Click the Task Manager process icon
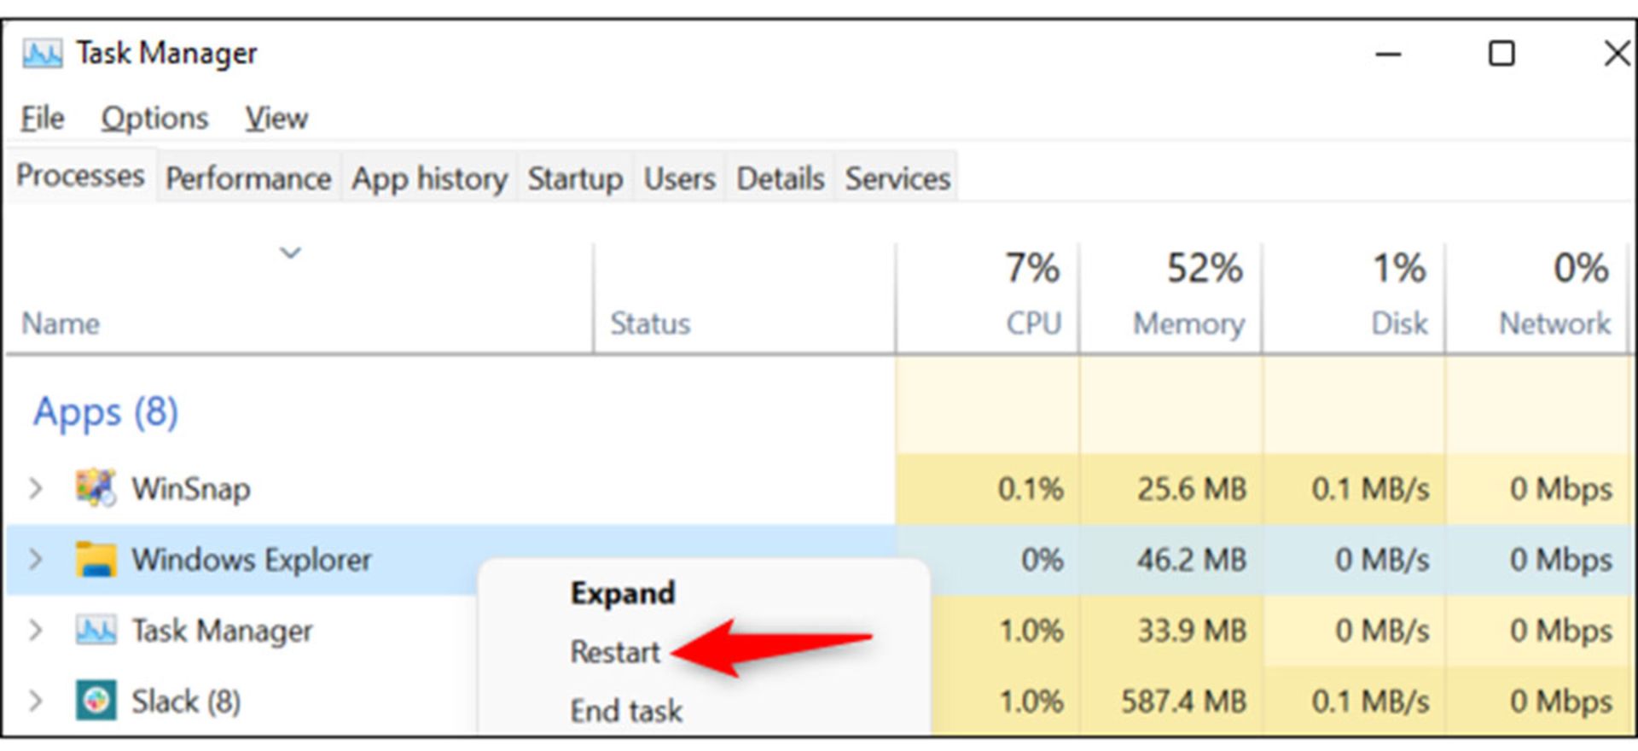This screenshot has height=751, width=1638. tap(96, 631)
